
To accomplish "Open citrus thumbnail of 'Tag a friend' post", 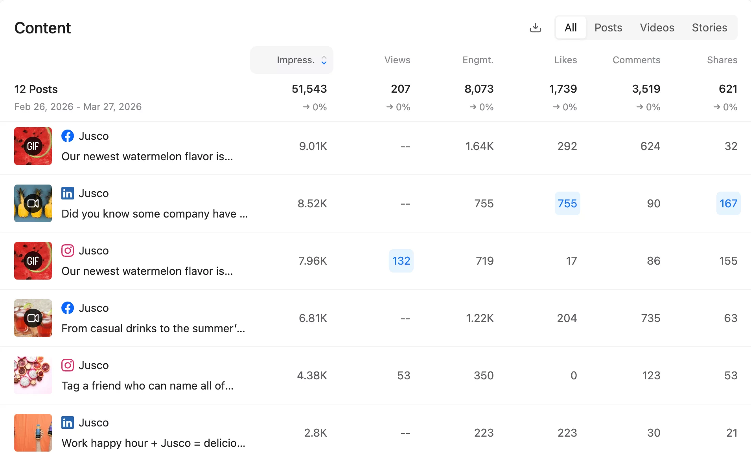I will [33, 375].
